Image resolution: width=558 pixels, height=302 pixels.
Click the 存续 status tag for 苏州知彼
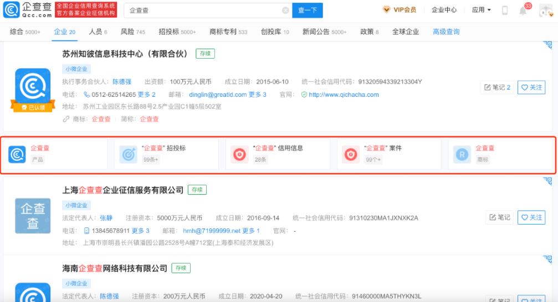206,54
